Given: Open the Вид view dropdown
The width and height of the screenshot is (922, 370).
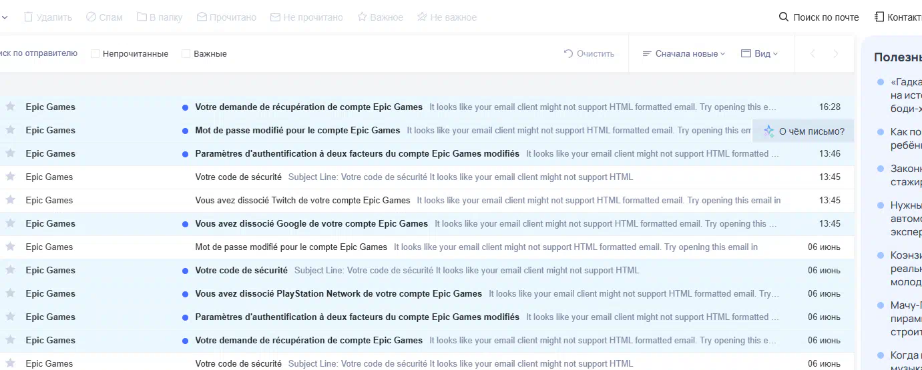Looking at the screenshot, I should 760,53.
